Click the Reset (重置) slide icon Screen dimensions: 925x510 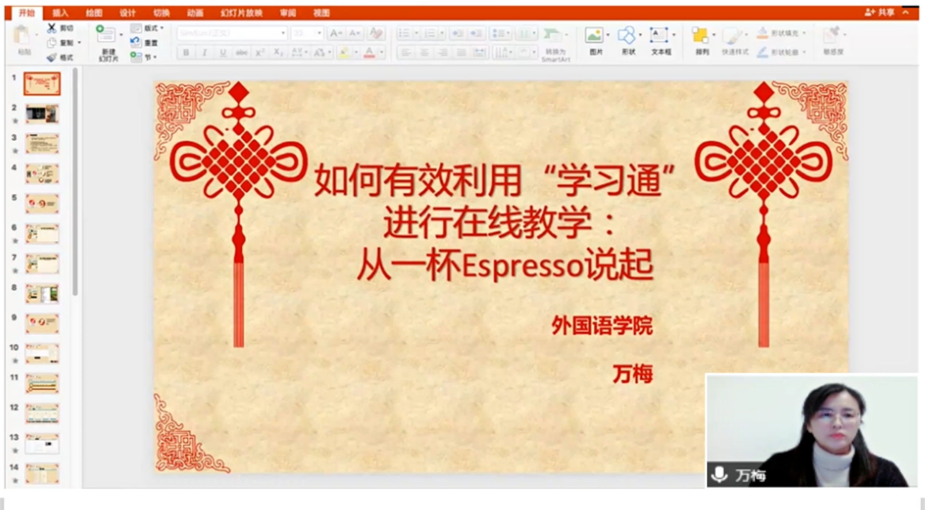click(136, 43)
